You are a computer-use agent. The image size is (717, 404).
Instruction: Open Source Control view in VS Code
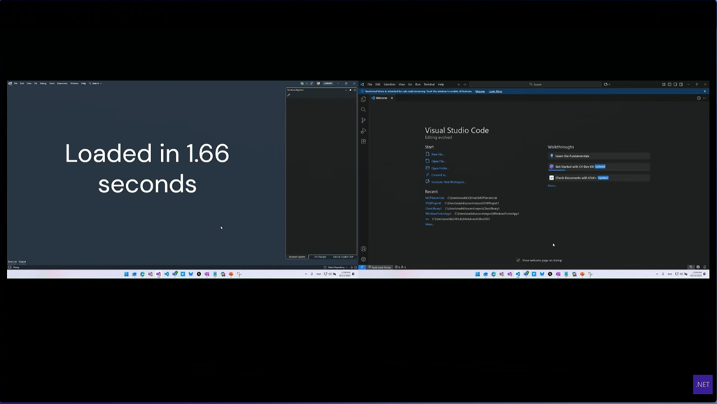[x=363, y=120]
